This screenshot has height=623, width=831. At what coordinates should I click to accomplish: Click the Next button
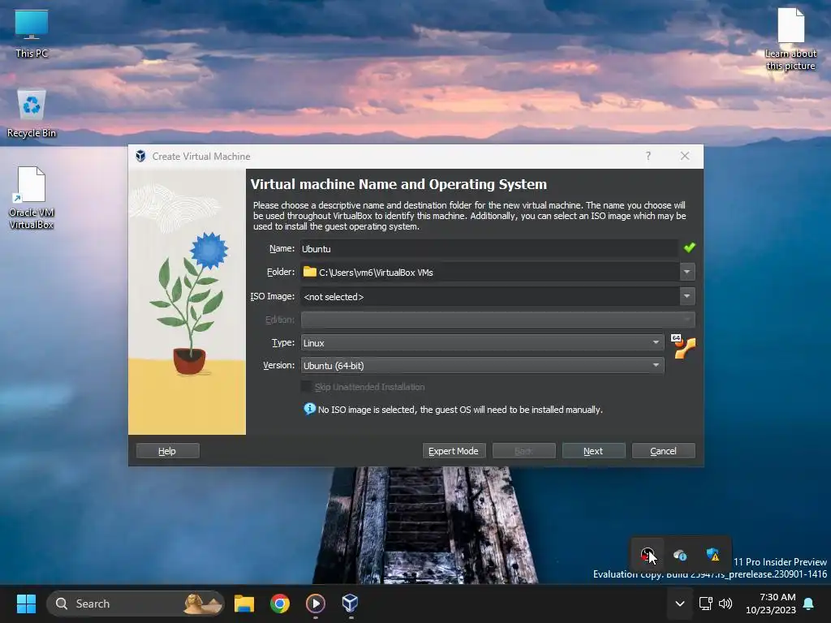(x=593, y=451)
